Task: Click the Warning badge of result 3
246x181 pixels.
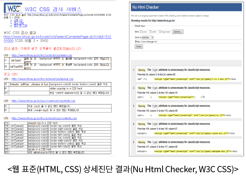Action: 142,106
